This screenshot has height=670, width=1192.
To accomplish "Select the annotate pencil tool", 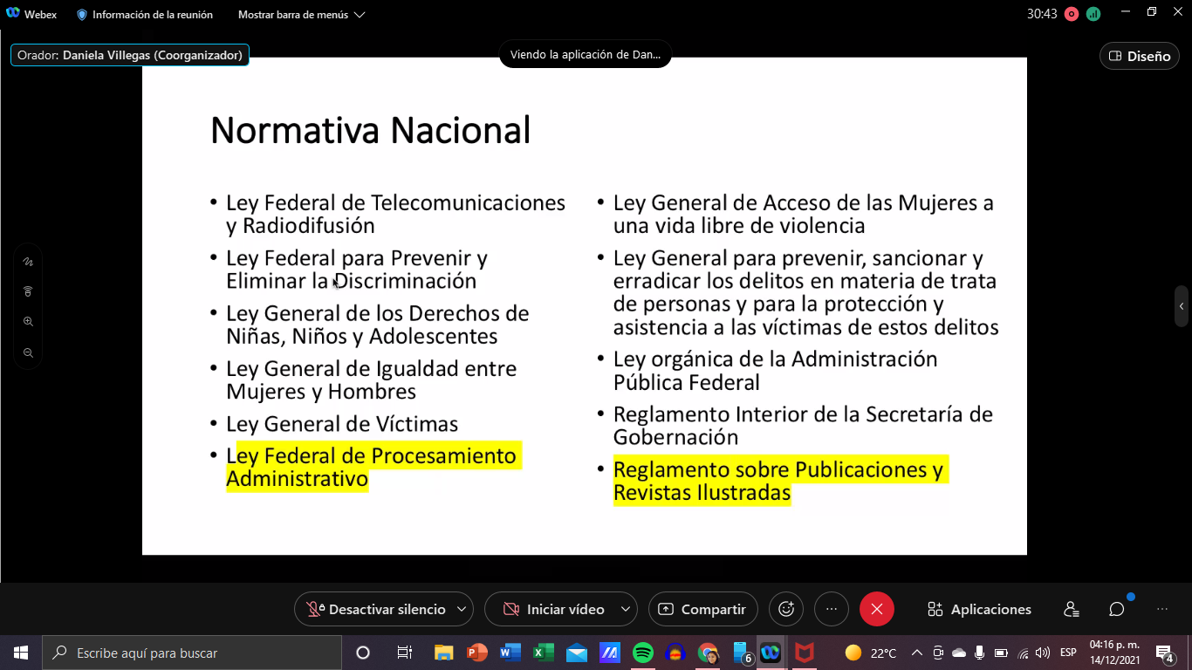I will [x=28, y=261].
